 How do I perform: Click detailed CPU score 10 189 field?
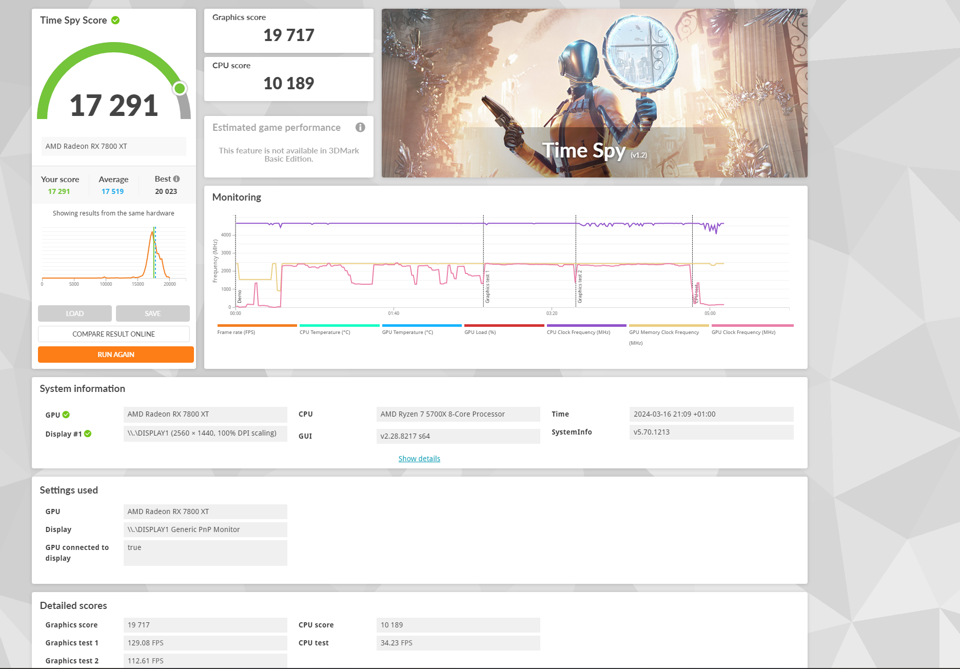click(458, 625)
